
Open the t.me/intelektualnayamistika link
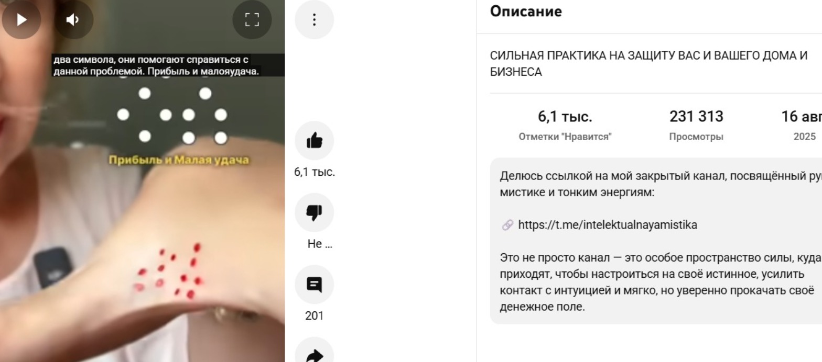tap(608, 225)
